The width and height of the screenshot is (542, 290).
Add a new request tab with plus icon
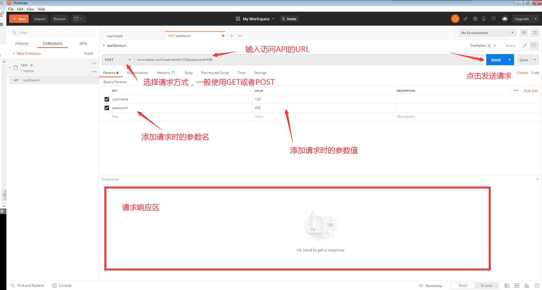[232, 36]
